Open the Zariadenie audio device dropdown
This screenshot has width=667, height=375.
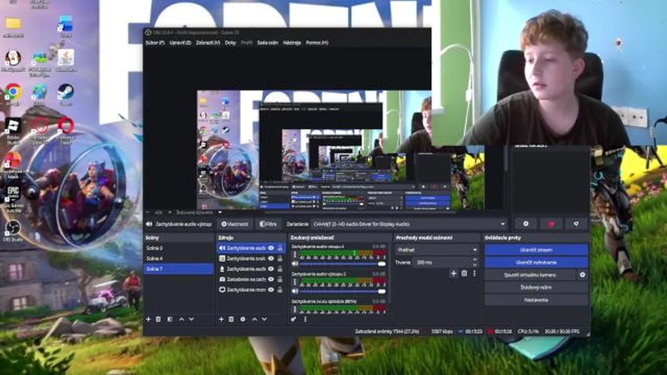[x=409, y=224]
